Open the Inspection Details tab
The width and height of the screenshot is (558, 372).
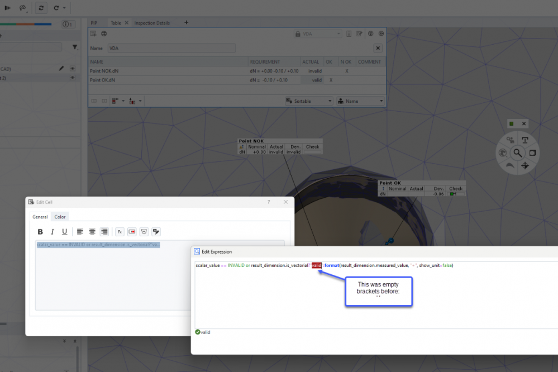click(152, 23)
